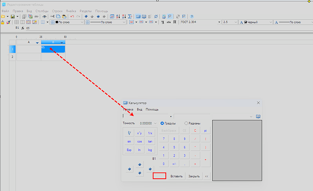
Task: Click the Закрыть button in calculator
Action: point(194,176)
